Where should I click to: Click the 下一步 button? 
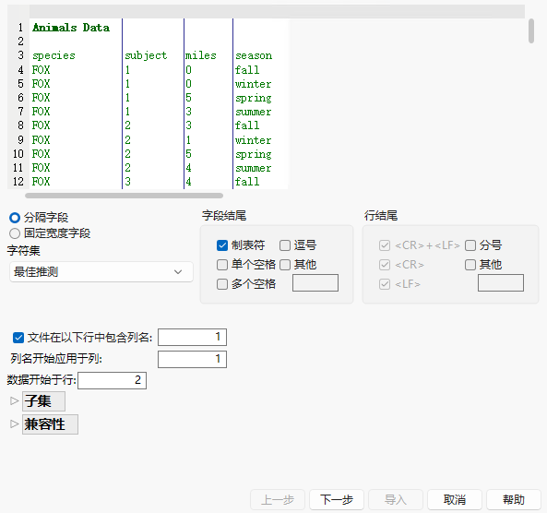(x=337, y=499)
